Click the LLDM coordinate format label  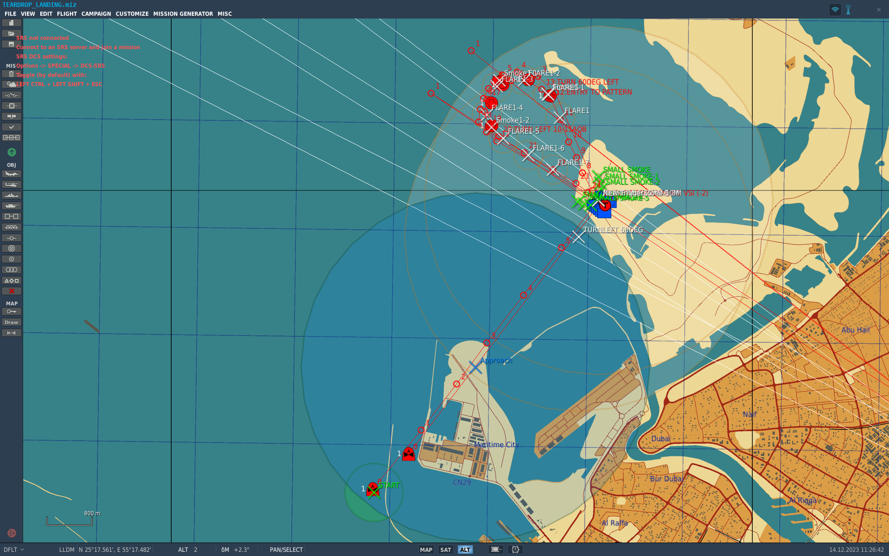pyautogui.click(x=67, y=550)
